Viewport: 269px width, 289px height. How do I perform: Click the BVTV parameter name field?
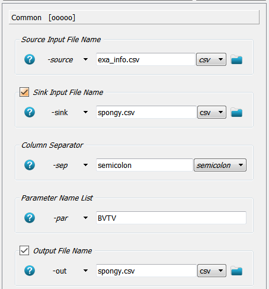[171, 218]
